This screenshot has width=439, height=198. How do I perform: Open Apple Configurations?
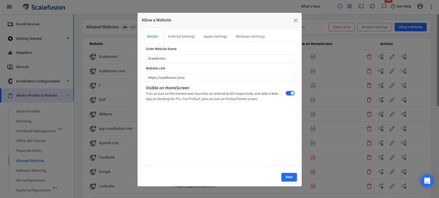33,190
